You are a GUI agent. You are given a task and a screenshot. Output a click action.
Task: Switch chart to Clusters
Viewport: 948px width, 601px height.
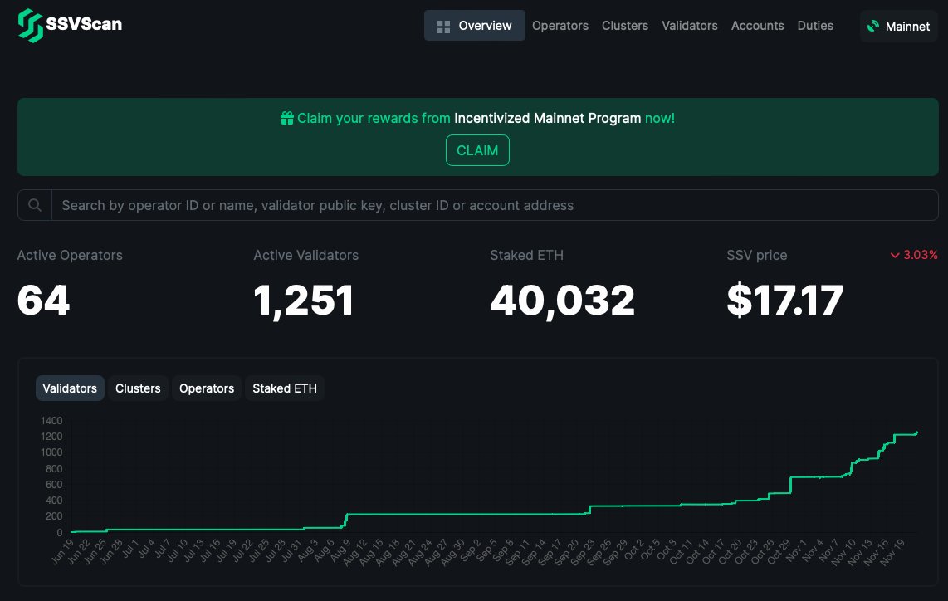click(x=138, y=388)
